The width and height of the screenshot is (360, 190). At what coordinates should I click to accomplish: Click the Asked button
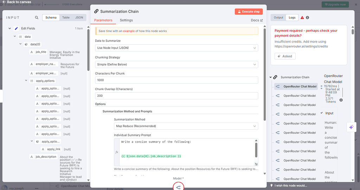click(285, 56)
